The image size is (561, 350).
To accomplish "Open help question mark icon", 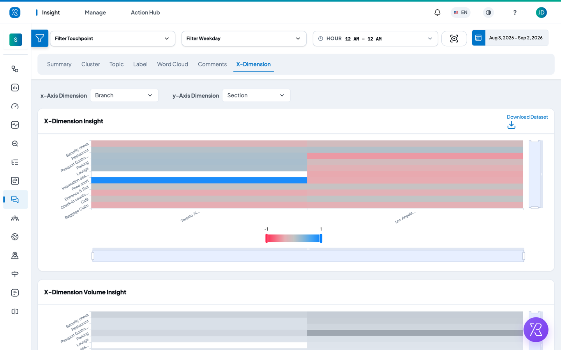I will coord(515,12).
